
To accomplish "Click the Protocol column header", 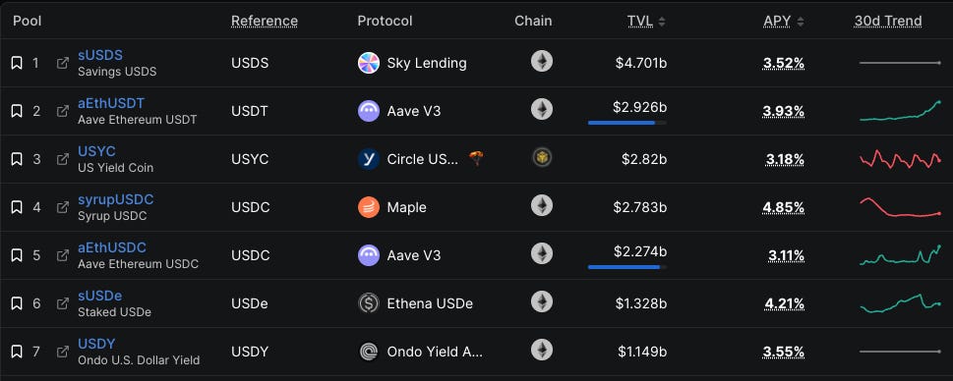I will coord(385,22).
